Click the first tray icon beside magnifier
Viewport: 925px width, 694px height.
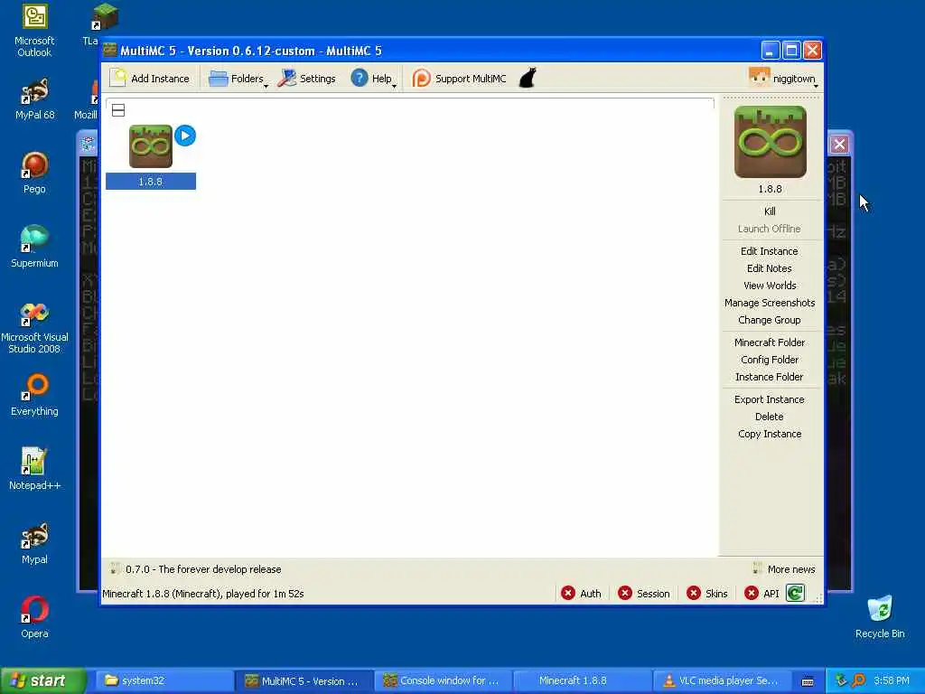click(x=841, y=680)
